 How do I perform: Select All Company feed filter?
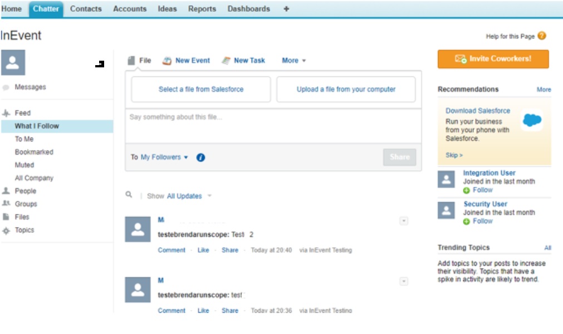click(x=34, y=178)
